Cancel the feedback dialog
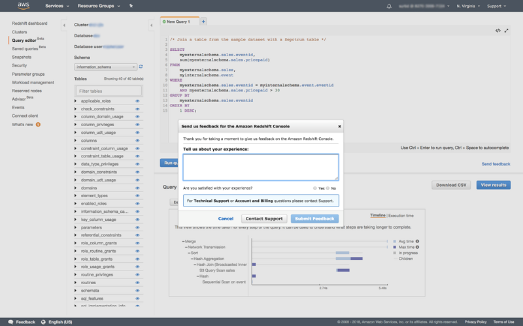 point(226,219)
